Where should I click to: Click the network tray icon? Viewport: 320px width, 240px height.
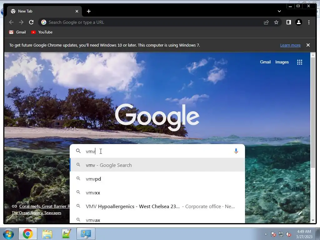tap(281, 234)
